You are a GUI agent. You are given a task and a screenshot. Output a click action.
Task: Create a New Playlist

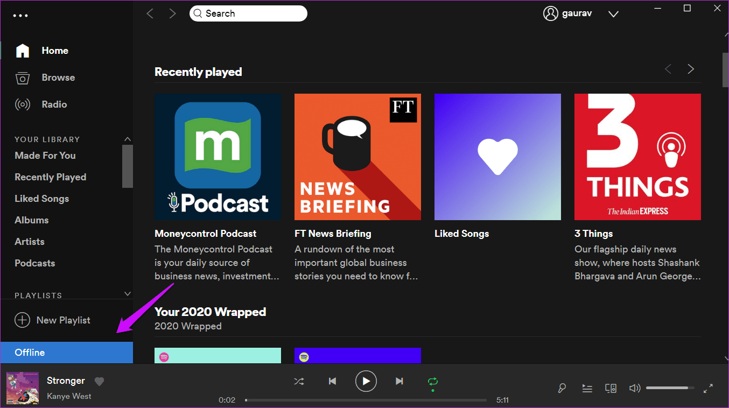(x=52, y=320)
